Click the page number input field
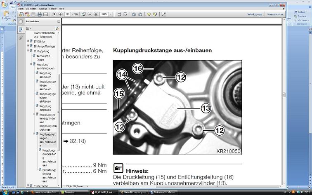312x195 pixels. tap(68, 14)
